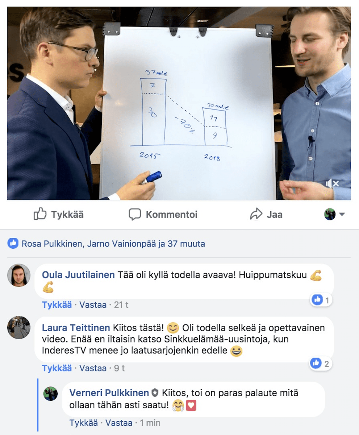Image resolution: width=359 pixels, height=435 pixels.
Task: Open the blue like reaction icon beside Rosa Pulkkinen
Action: tap(13, 244)
